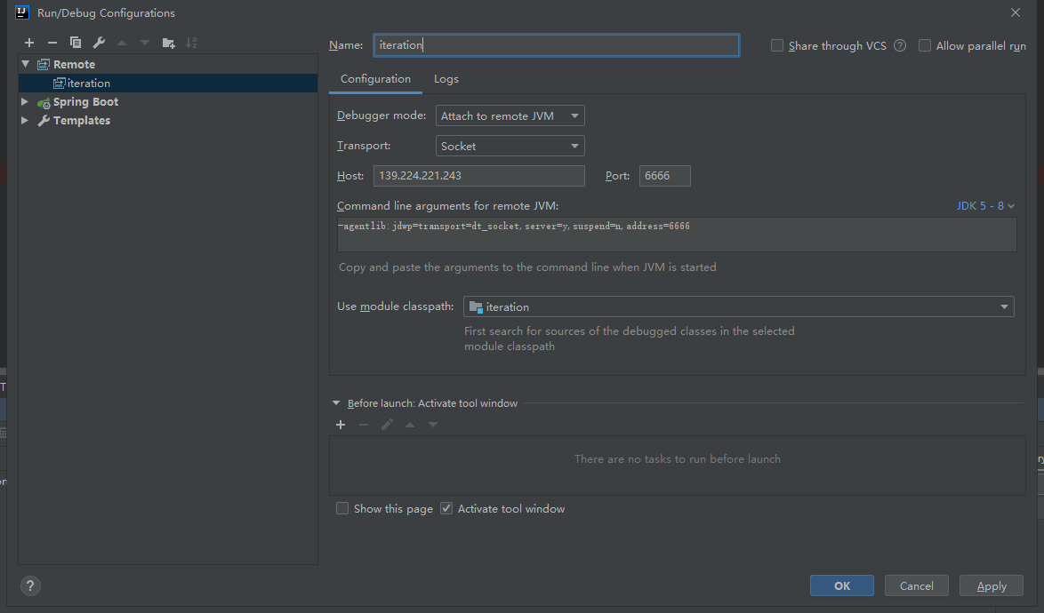The image size is (1044, 613).
Task: Click the Remote category icon
Action: coord(44,65)
